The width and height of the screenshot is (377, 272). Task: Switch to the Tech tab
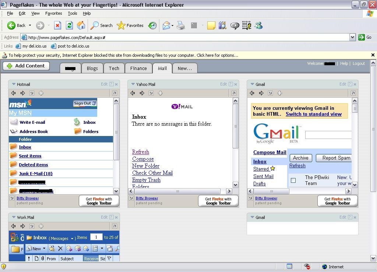click(114, 68)
